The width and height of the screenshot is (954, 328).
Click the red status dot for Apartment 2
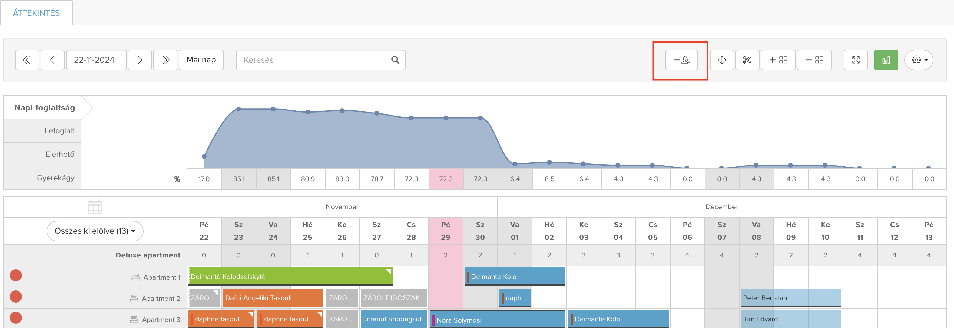pyautogui.click(x=15, y=297)
